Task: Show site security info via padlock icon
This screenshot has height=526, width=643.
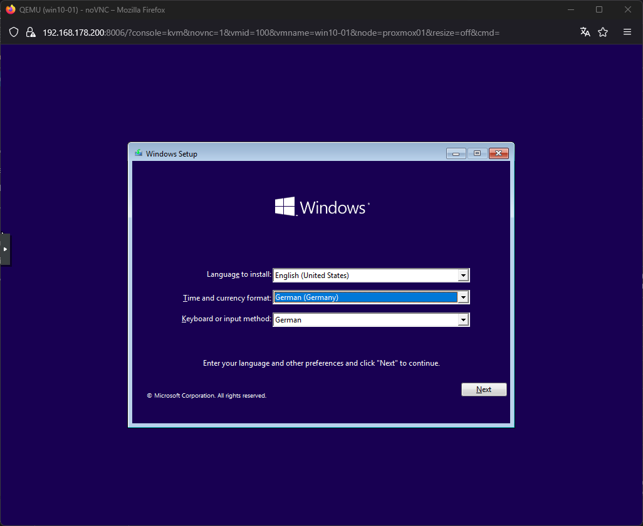Action: pos(30,33)
